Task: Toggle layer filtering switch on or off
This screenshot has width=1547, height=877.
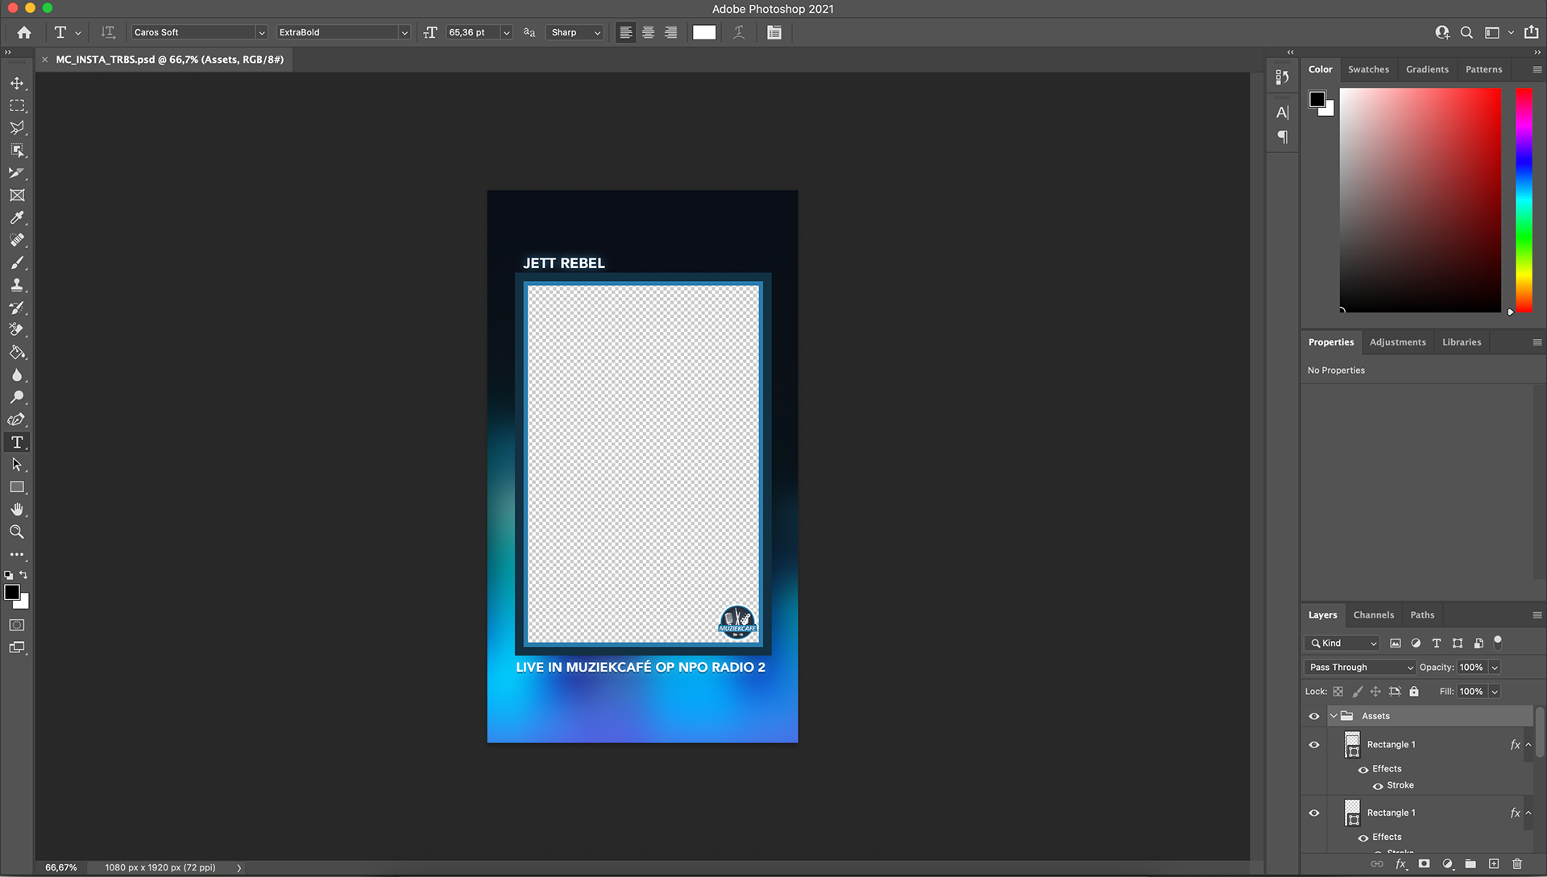Action: pos(1498,642)
